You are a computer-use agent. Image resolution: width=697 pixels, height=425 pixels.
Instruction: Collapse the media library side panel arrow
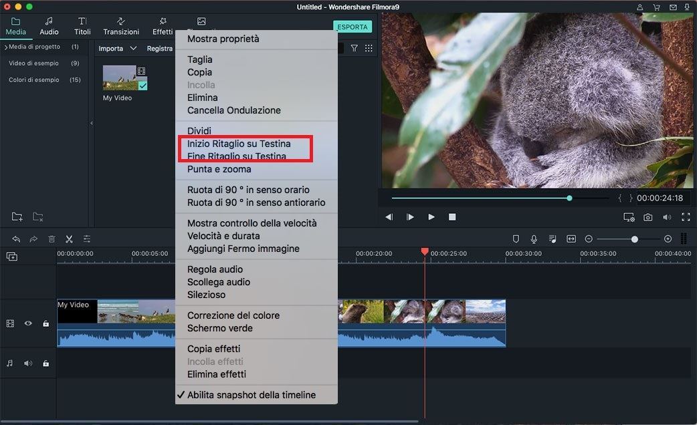pos(92,123)
